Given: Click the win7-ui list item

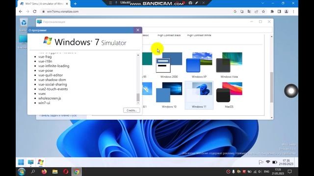Looking at the screenshot, I should point(44,103).
